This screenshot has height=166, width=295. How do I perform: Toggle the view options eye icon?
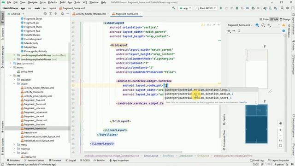(x=229, y=31)
